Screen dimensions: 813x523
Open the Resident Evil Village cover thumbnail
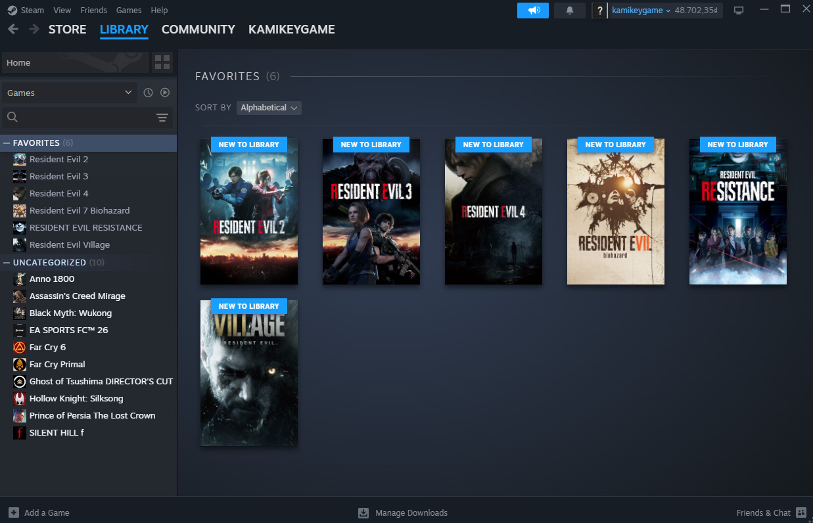[248, 373]
